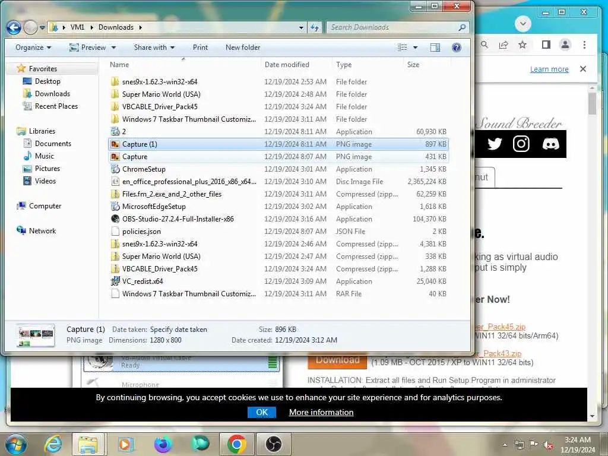Click the Windows Start orb
This screenshot has width=608, height=456.
click(x=15, y=444)
